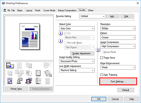Open the Select Color dropdown showing Auto Color
141x103 pixels.
click(77, 29)
